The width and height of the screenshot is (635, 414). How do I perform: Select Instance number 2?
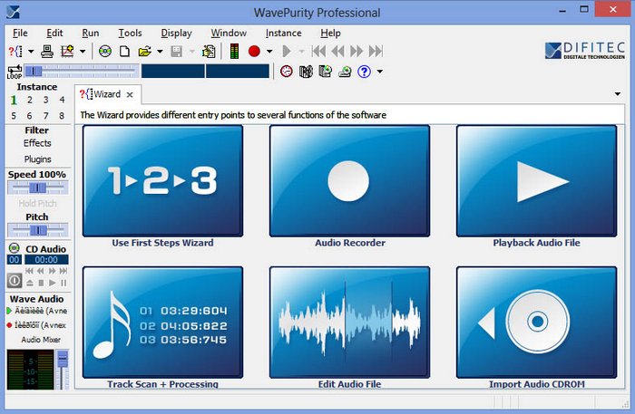[x=30, y=100]
